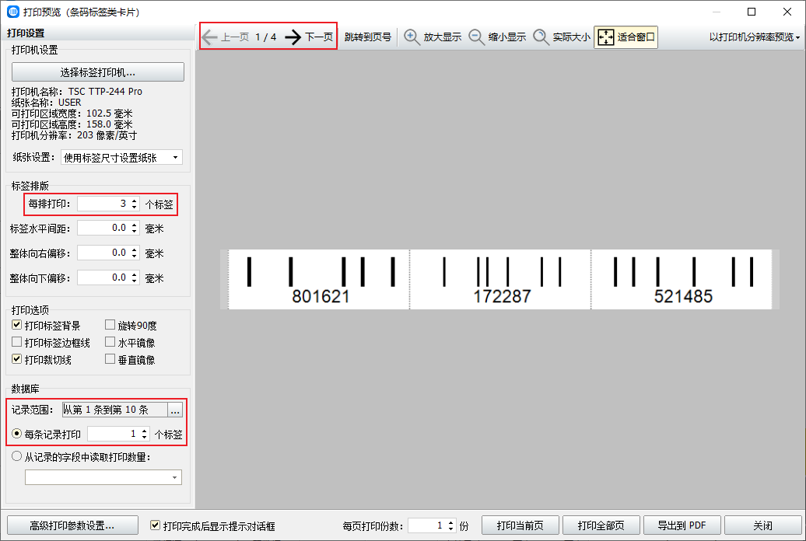The image size is (806, 541).
Task: Show actual size with 实际大小
Action: [x=562, y=37]
